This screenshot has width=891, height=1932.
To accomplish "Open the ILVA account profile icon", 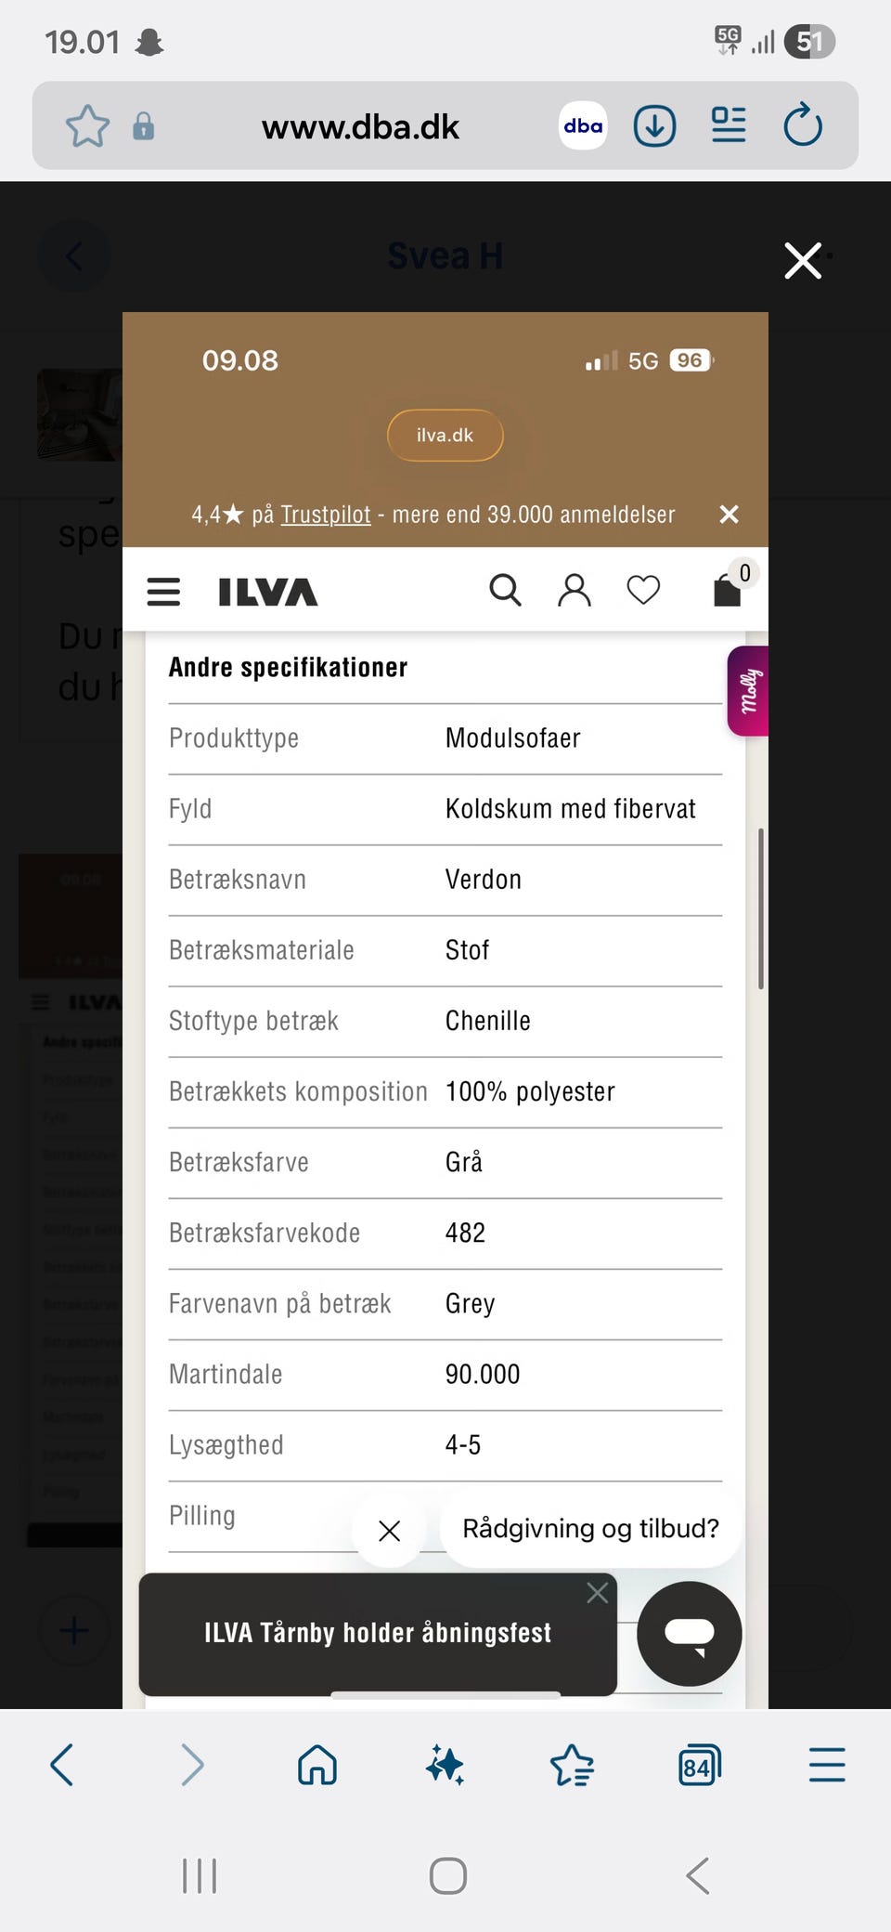I will click(575, 590).
